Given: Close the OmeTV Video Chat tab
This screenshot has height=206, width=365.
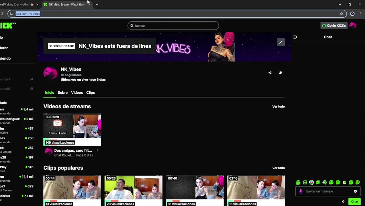Looking at the screenshot, I should [x=37, y=4].
